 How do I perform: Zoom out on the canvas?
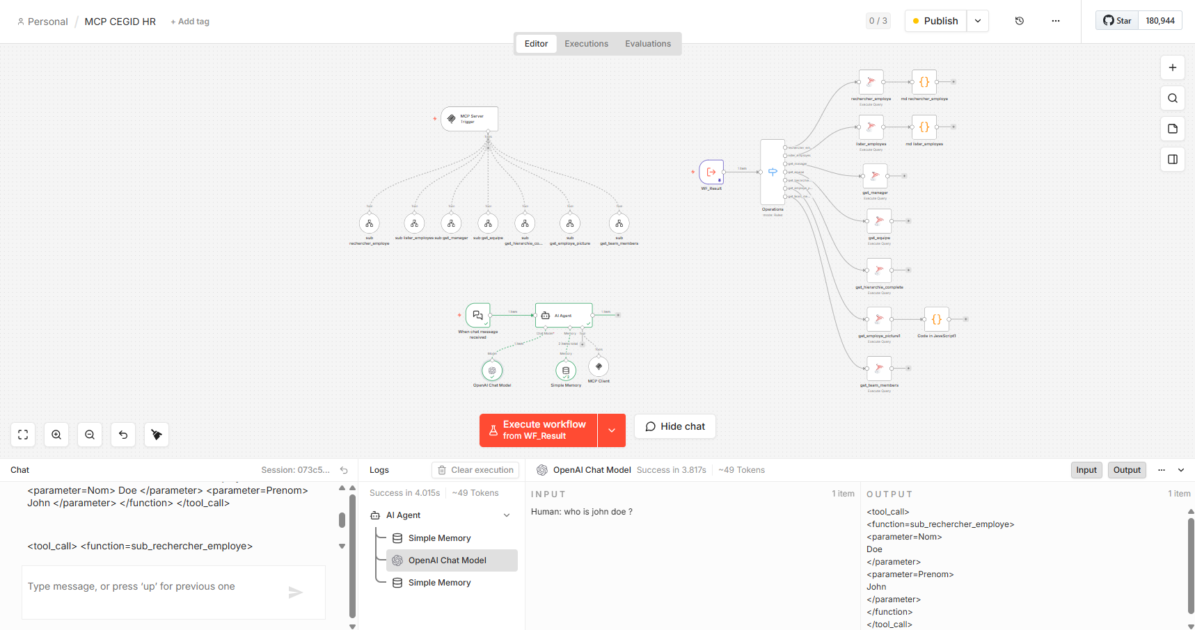(90, 435)
